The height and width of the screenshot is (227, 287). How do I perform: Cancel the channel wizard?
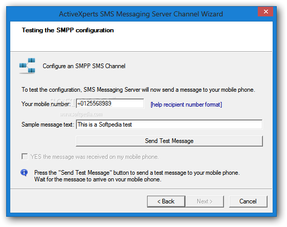[x=248, y=201]
